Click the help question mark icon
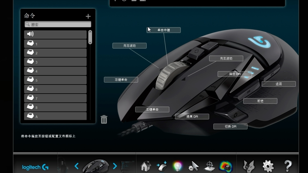The width and height of the screenshot is (308, 173). pos(288,166)
